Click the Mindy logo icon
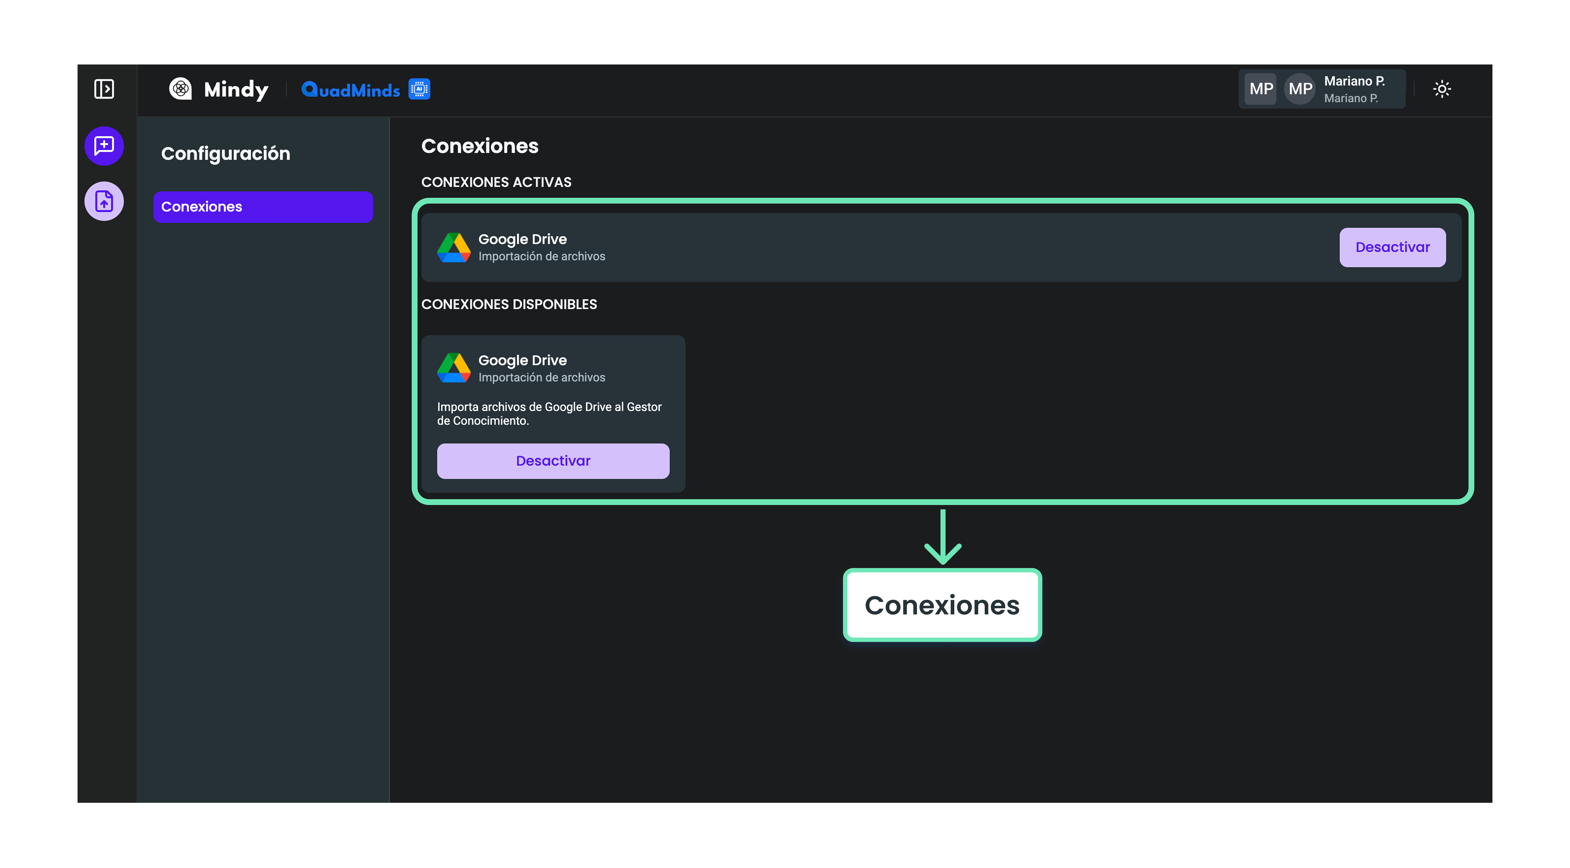 coord(180,89)
